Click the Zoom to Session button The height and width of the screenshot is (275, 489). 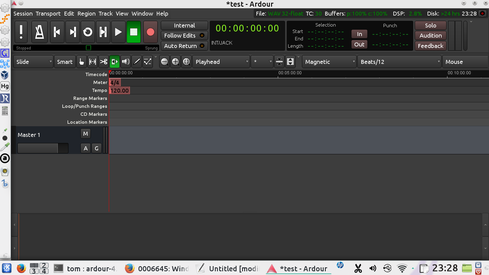point(186,62)
